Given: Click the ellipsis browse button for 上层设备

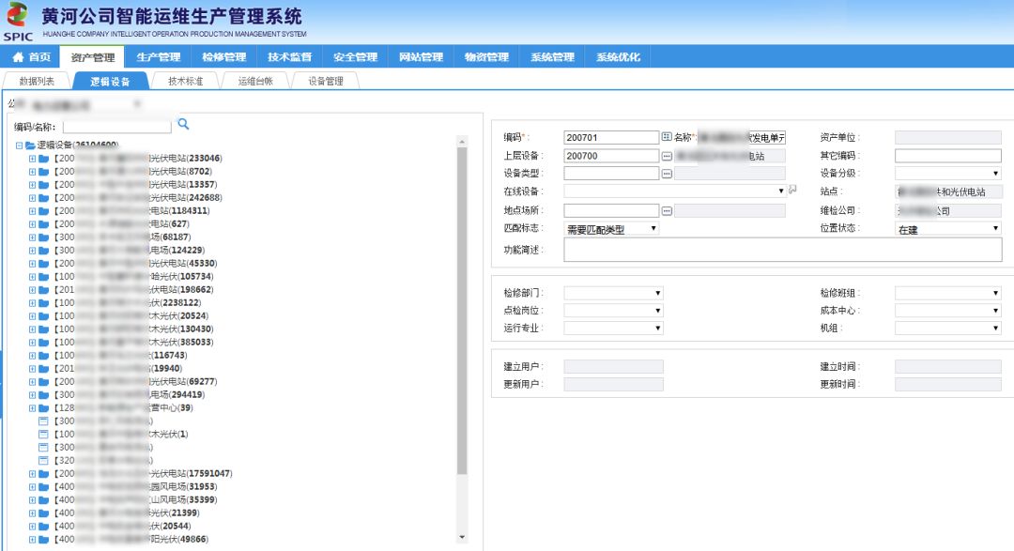Looking at the screenshot, I should coord(668,156).
